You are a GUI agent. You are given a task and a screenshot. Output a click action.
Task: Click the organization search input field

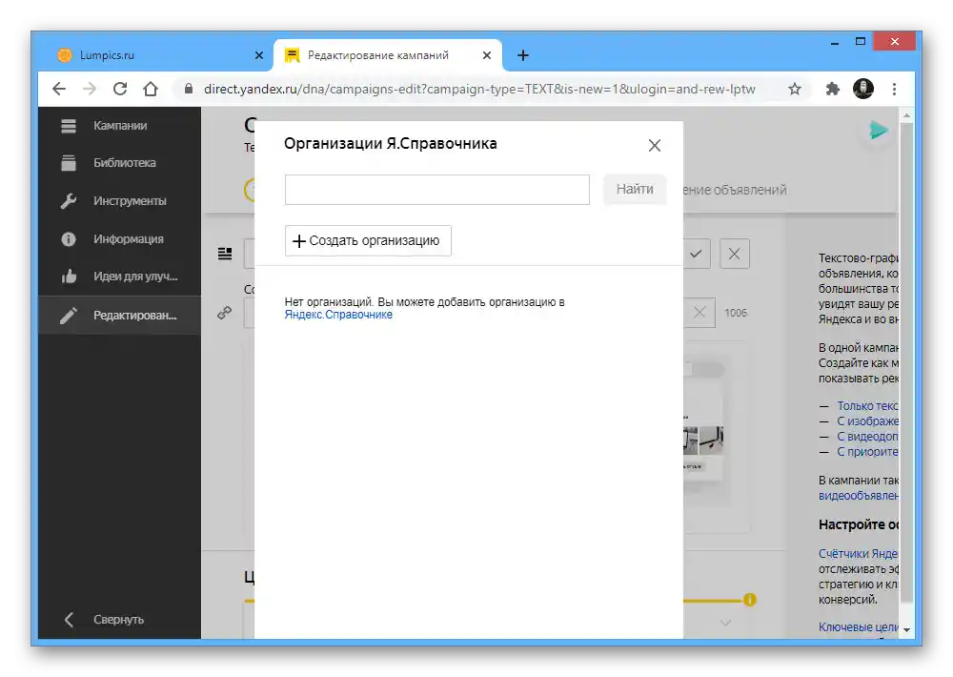(437, 190)
